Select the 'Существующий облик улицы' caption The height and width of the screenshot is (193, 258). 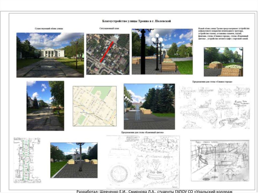pyautogui.click(x=49, y=29)
